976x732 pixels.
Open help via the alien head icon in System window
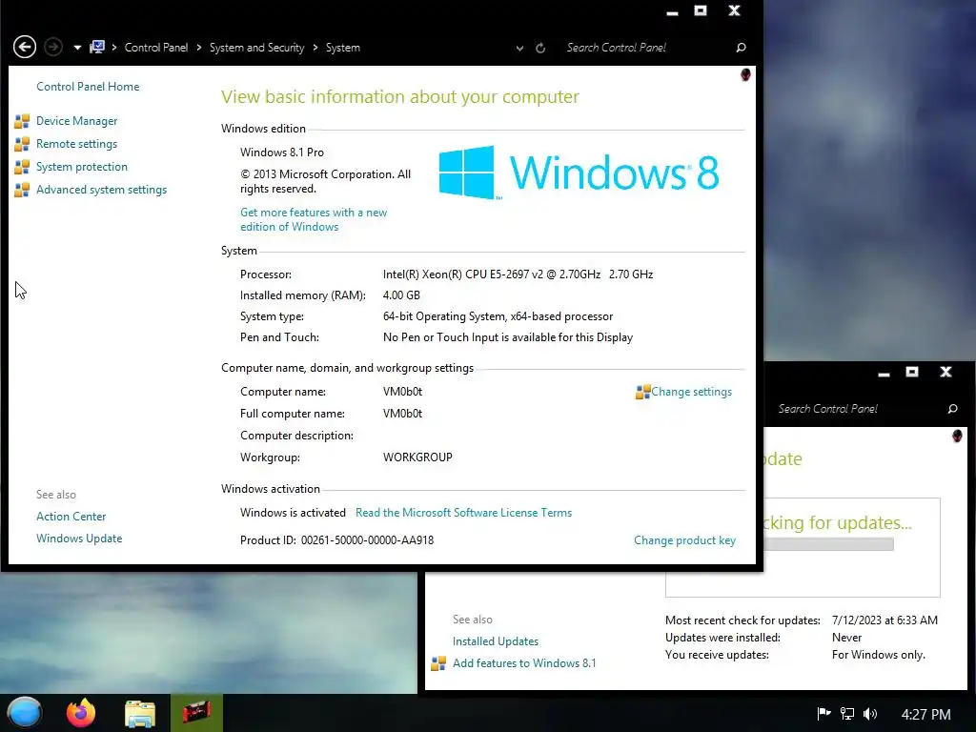(x=745, y=74)
